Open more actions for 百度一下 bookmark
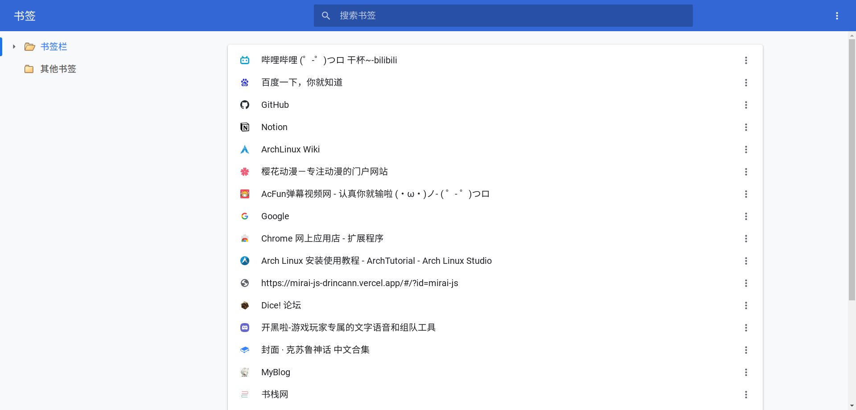 746,82
